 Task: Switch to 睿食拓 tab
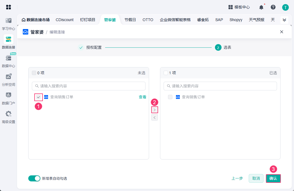pos(203,20)
